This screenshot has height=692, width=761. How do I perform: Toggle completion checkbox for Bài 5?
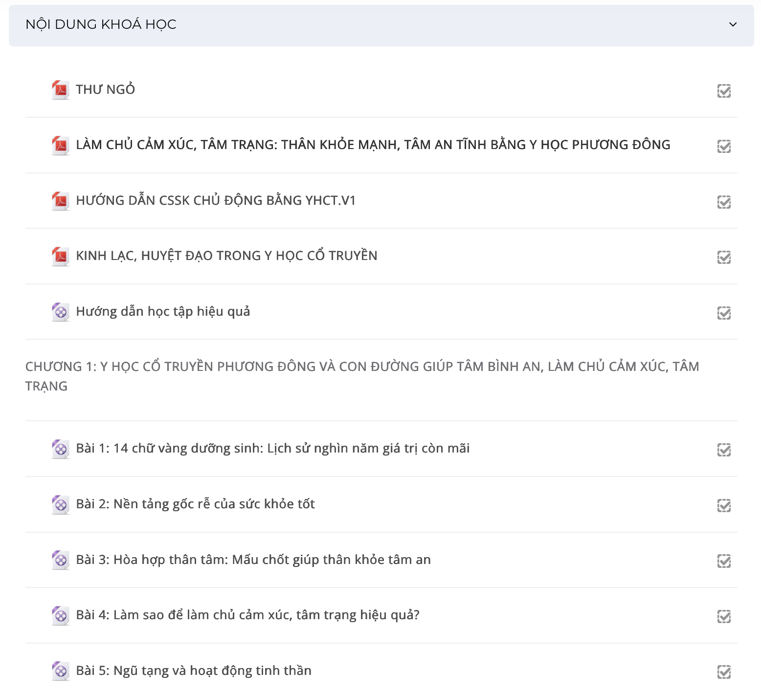724,672
